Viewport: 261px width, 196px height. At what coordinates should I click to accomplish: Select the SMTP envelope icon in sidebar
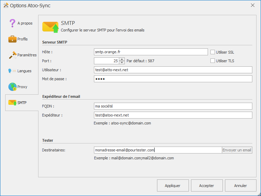[12, 103]
